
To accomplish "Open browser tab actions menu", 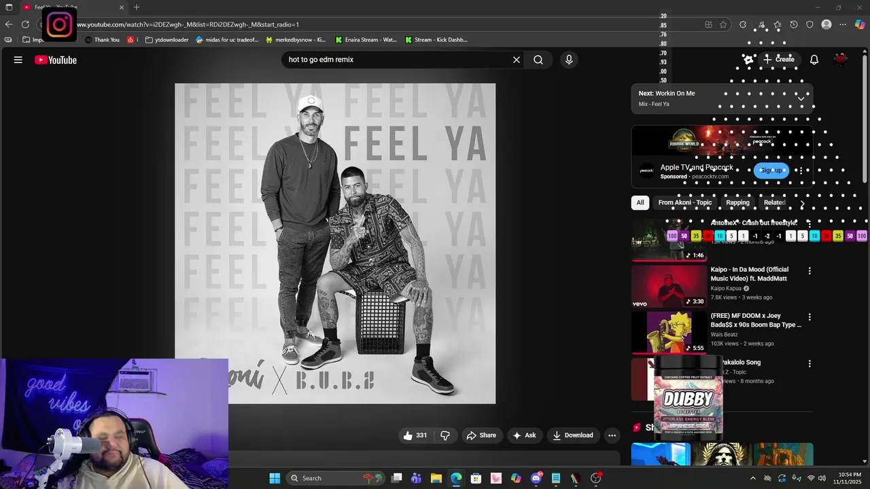I will 9,7.
